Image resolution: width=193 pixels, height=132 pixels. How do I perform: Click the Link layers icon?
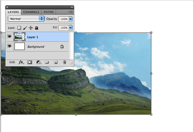[12, 62]
